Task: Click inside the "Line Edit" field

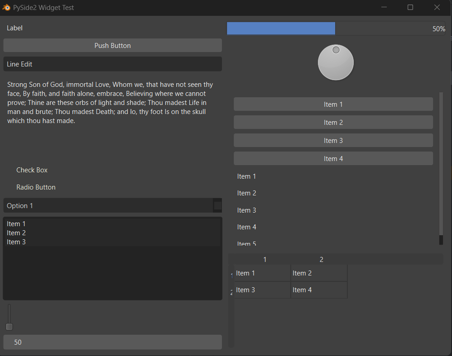Action: coord(112,64)
